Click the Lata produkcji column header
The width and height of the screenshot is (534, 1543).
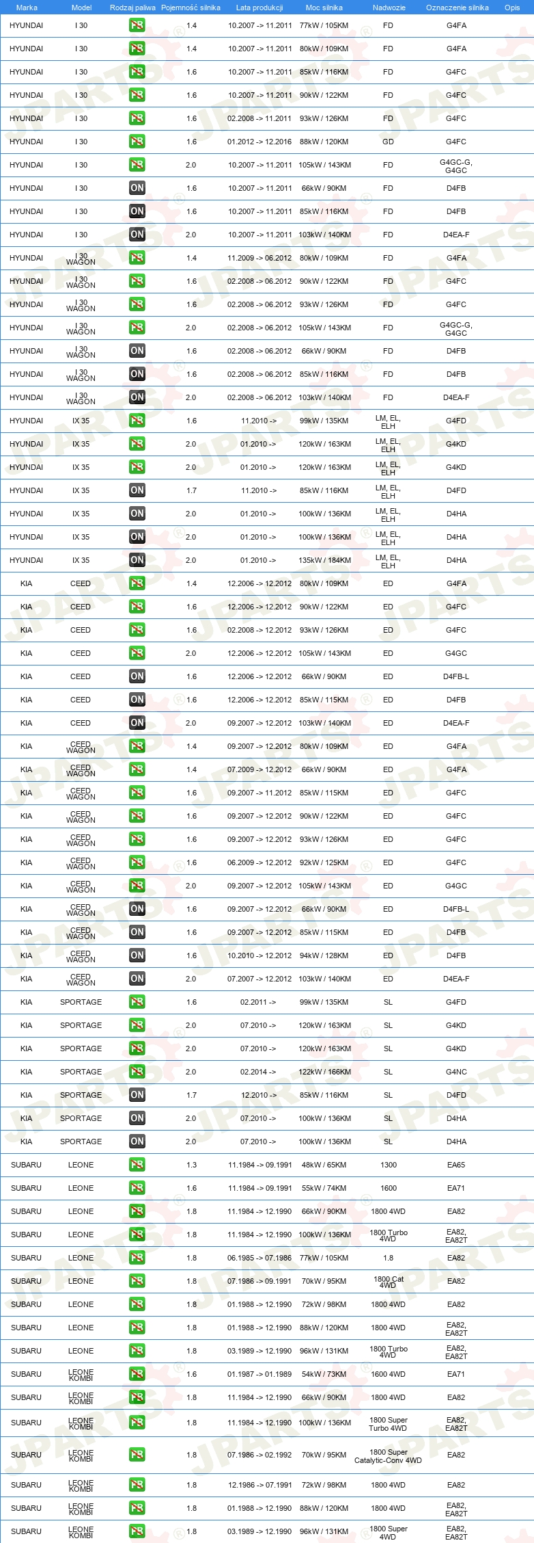click(259, 8)
